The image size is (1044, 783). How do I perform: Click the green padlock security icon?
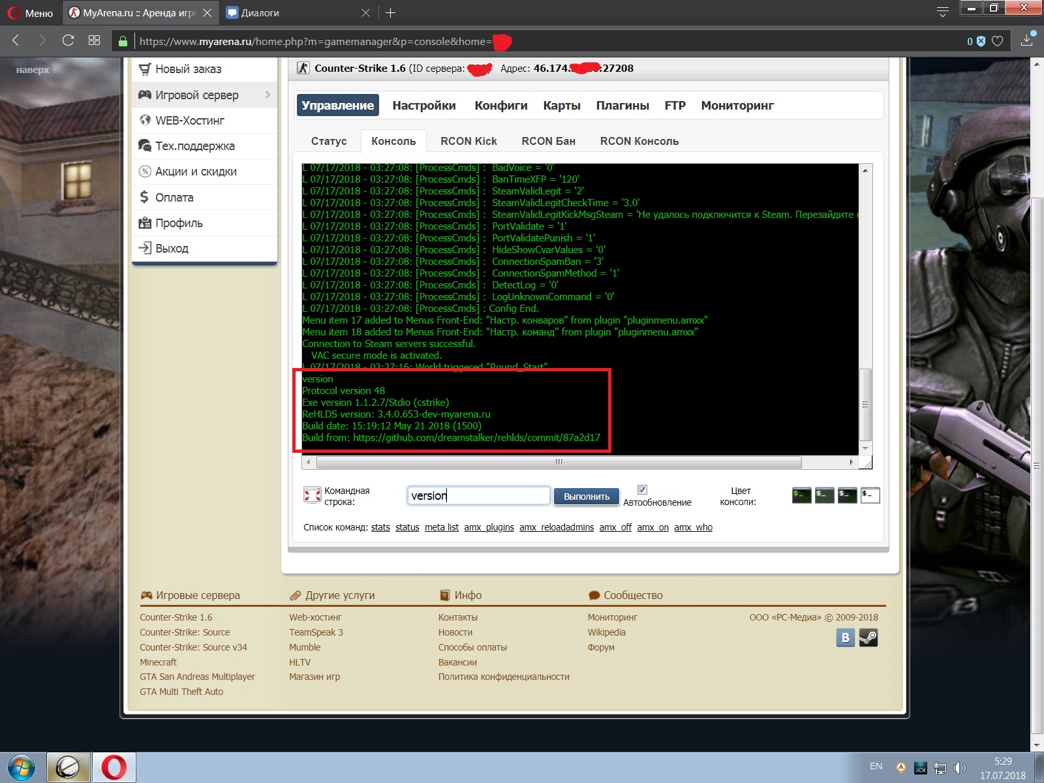[x=123, y=41]
